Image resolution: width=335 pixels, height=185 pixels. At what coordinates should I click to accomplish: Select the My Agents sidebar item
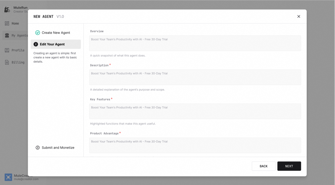tap(15, 35)
